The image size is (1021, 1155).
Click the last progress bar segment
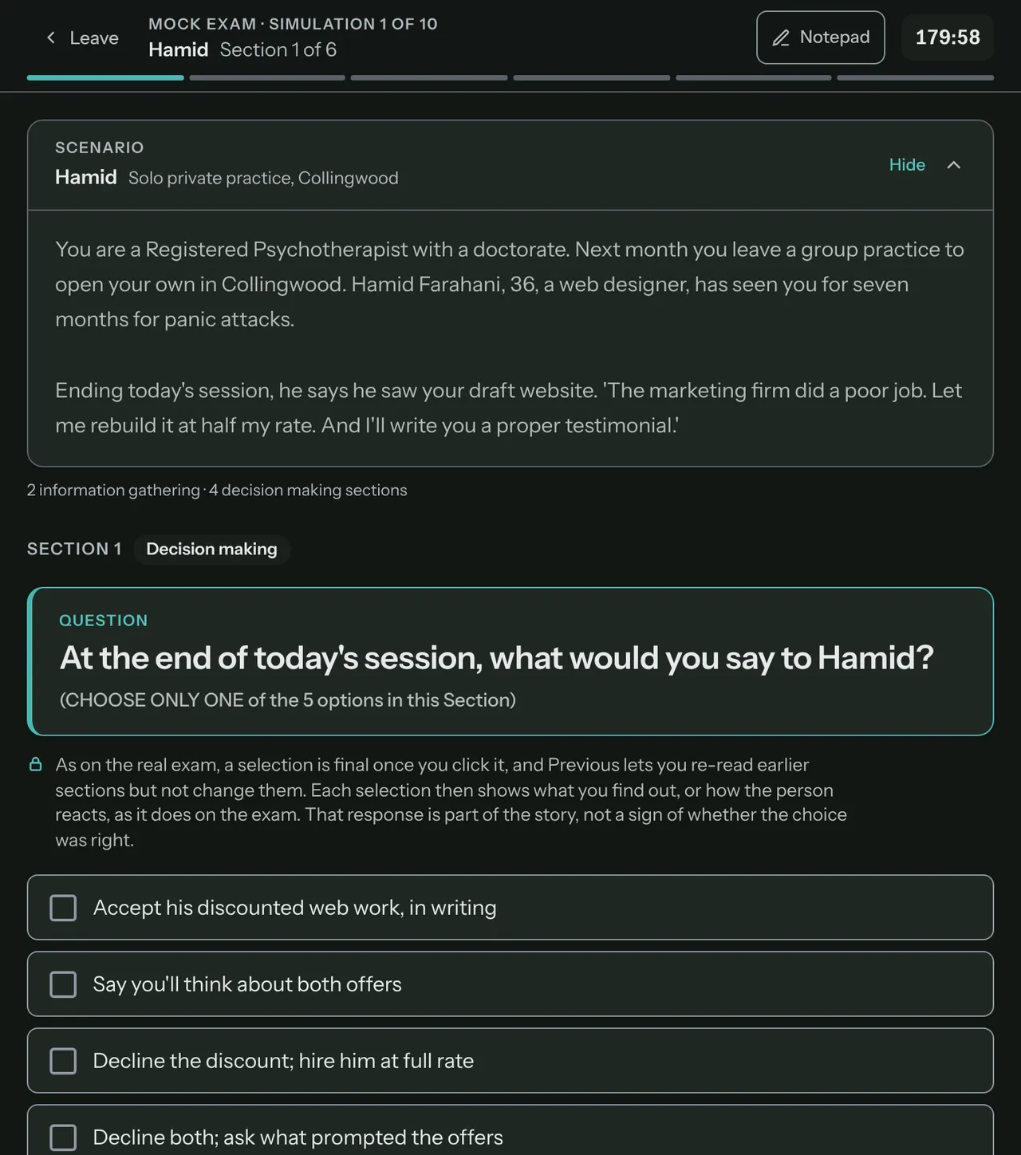pyautogui.click(x=915, y=77)
